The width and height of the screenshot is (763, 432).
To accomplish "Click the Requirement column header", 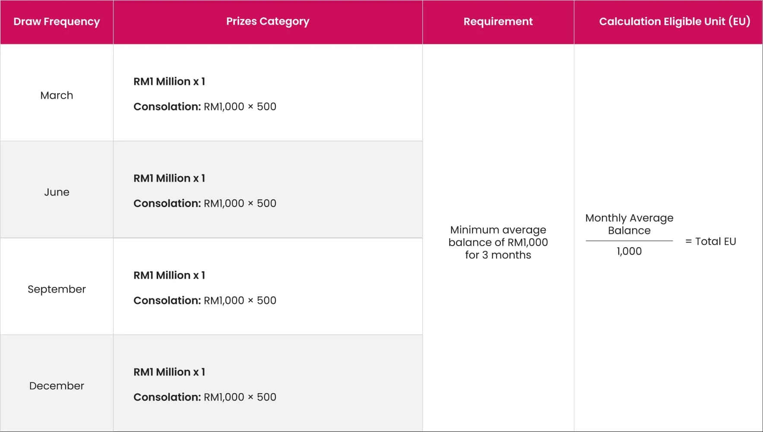I will click(x=498, y=22).
